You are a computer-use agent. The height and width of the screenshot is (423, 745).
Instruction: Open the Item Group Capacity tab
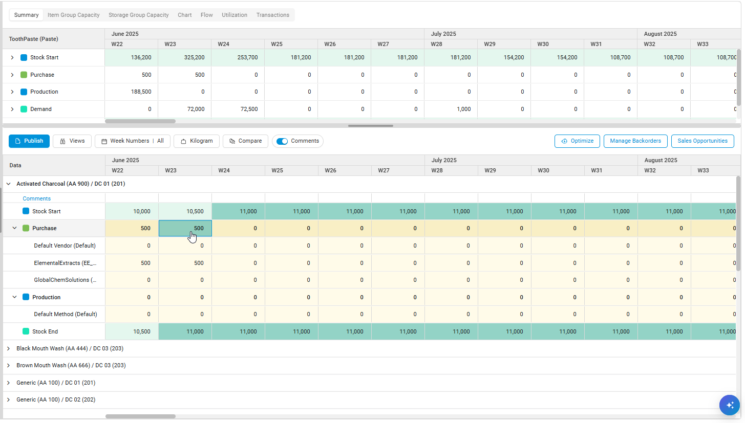click(x=74, y=15)
